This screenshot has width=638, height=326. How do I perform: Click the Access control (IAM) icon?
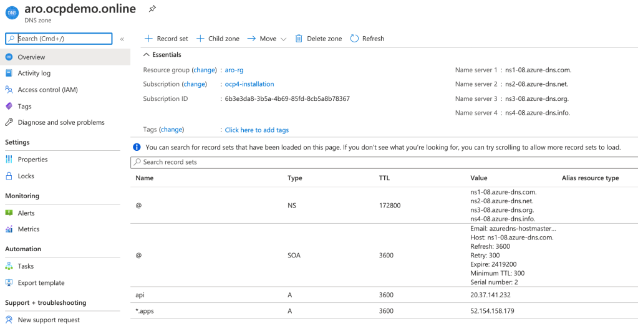pyautogui.click(x=9, y=90)
